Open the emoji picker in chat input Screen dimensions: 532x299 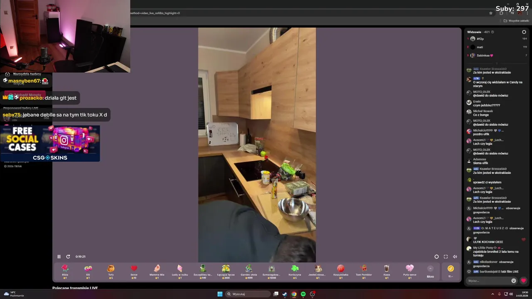(x=514, y=281)
